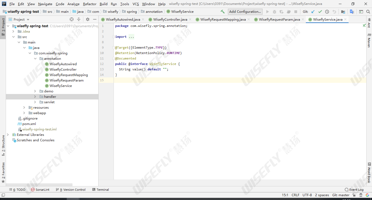Click the Locate/Scroll from Source target icon
372x200 pixels.
click(72, 19)
